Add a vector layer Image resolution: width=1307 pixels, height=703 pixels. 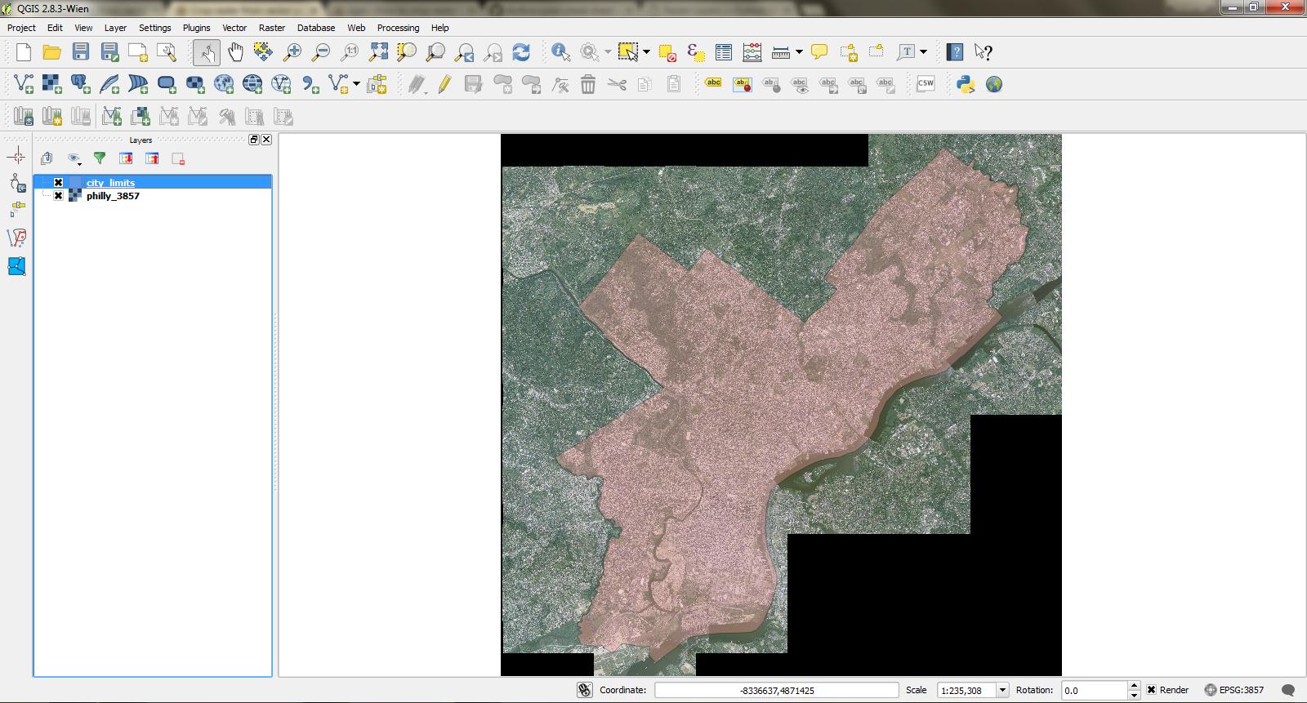point(24,84)
